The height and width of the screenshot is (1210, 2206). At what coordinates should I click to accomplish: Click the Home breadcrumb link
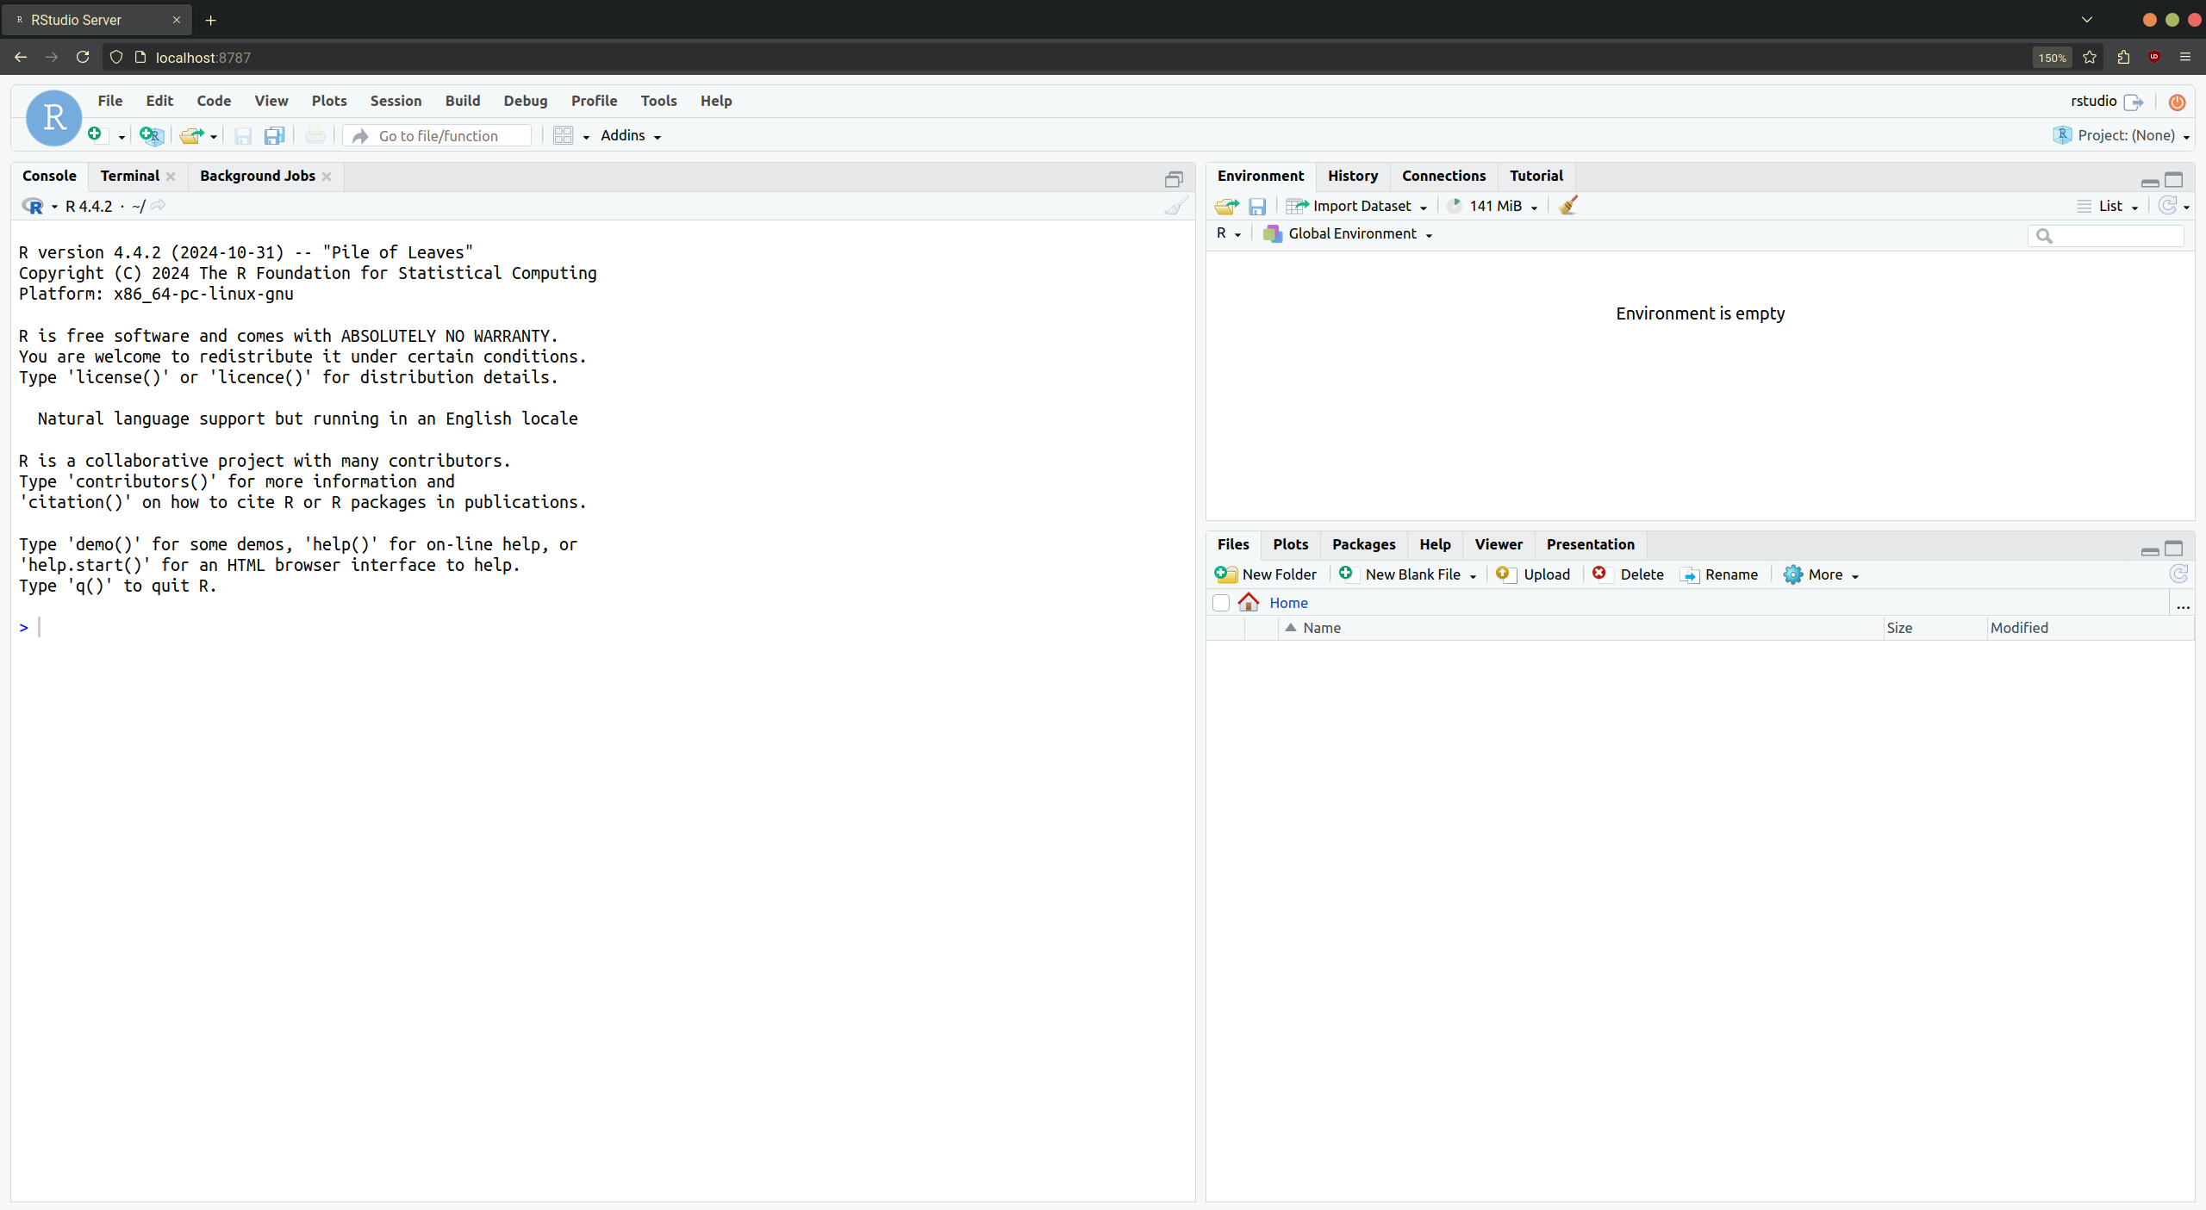[1287, 603]
